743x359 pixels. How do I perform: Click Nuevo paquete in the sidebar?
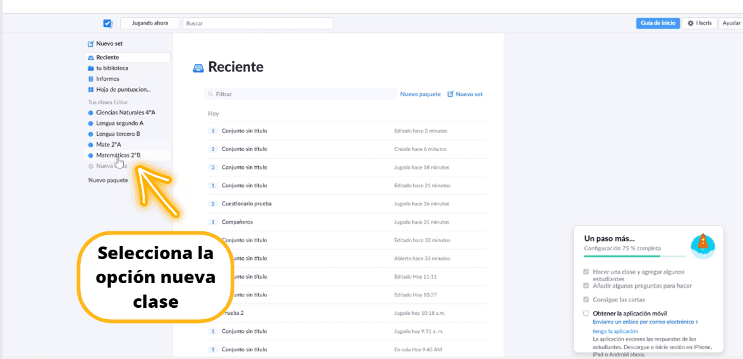coord(108,180)
